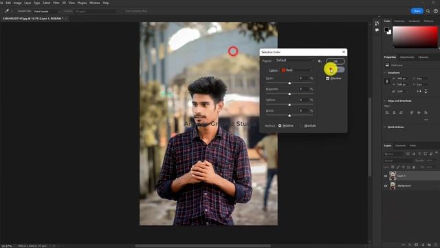Switch to the Channels tab
Image resolution: width=440 pixels, height=248 pixels.
coord(400,145)
